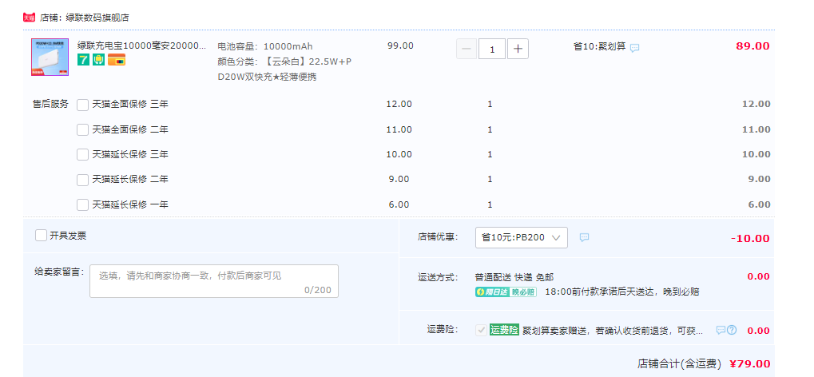Click the quantity input field showing 1
The image size is (814, 377).
491,50
